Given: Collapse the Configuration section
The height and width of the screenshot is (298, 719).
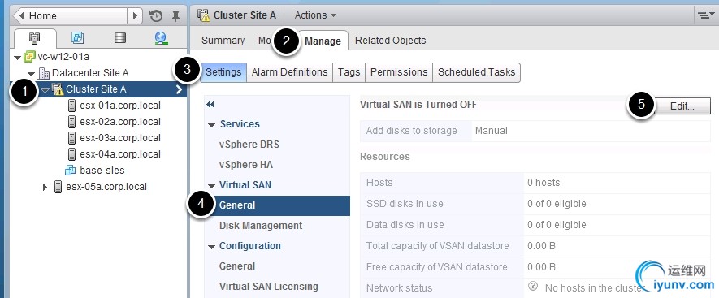Looking at the screenshot, I should coord(211,247).
